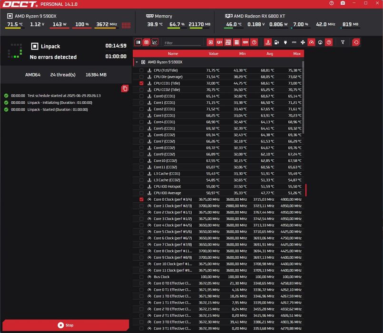Enable CPU Die (average) checkbox
This screenshot has height=333, width=383.
[x=141, y=77]
